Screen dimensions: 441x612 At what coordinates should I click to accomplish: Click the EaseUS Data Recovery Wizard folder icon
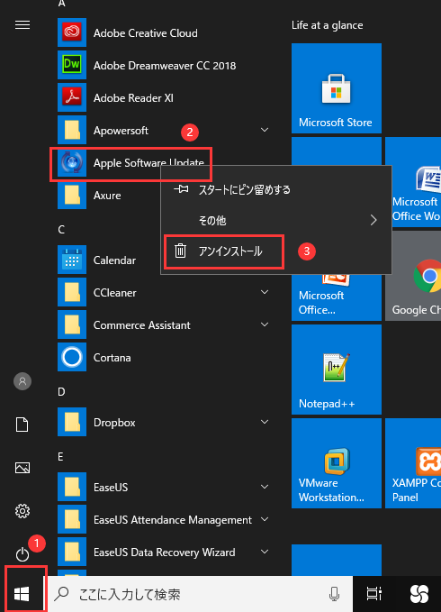[x=72, y=552]
